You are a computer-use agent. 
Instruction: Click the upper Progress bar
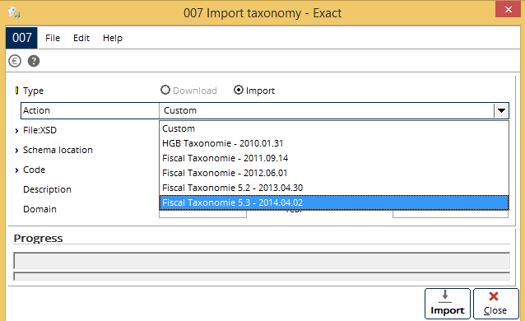[x=262, y=261]
